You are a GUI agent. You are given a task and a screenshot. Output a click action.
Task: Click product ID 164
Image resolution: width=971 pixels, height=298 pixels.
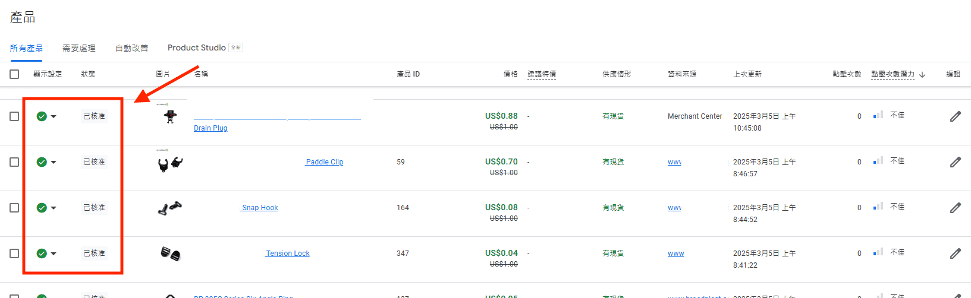tap(403, 208)
